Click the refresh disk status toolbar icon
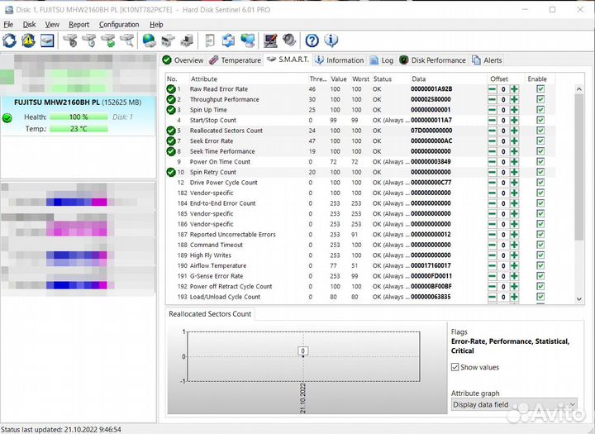This screenshot has width=595, height=434. pyautogui.click(x=9, y=41)
